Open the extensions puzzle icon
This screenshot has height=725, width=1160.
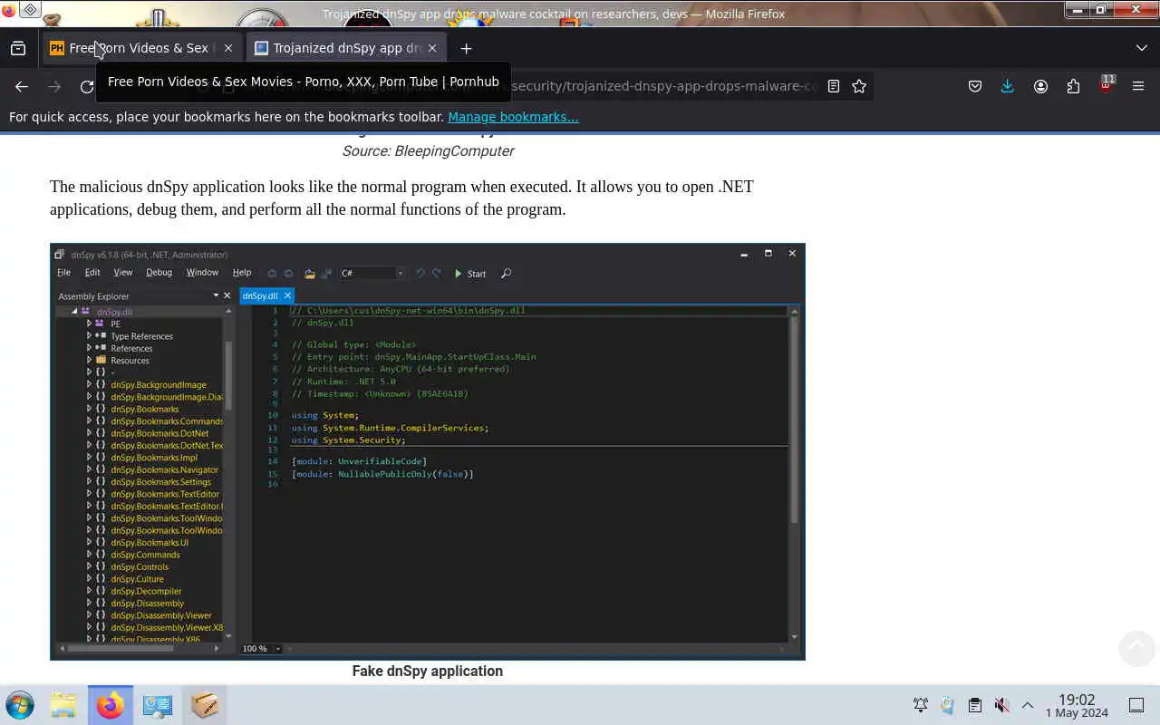[1073, 86]
